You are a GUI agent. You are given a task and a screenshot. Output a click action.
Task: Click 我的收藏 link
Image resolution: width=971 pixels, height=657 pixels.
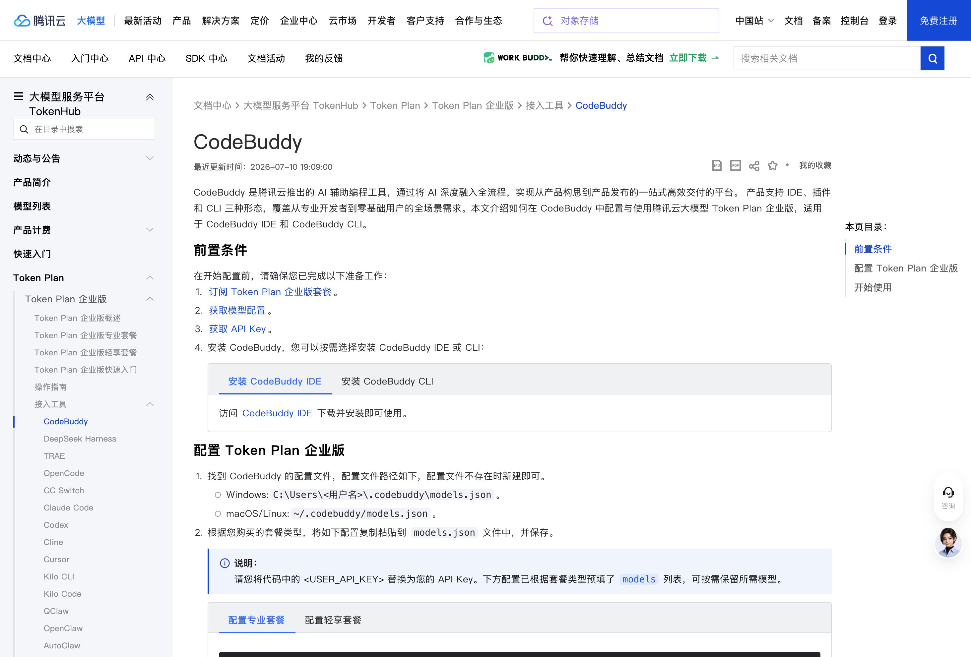click(x=815, y=165)
